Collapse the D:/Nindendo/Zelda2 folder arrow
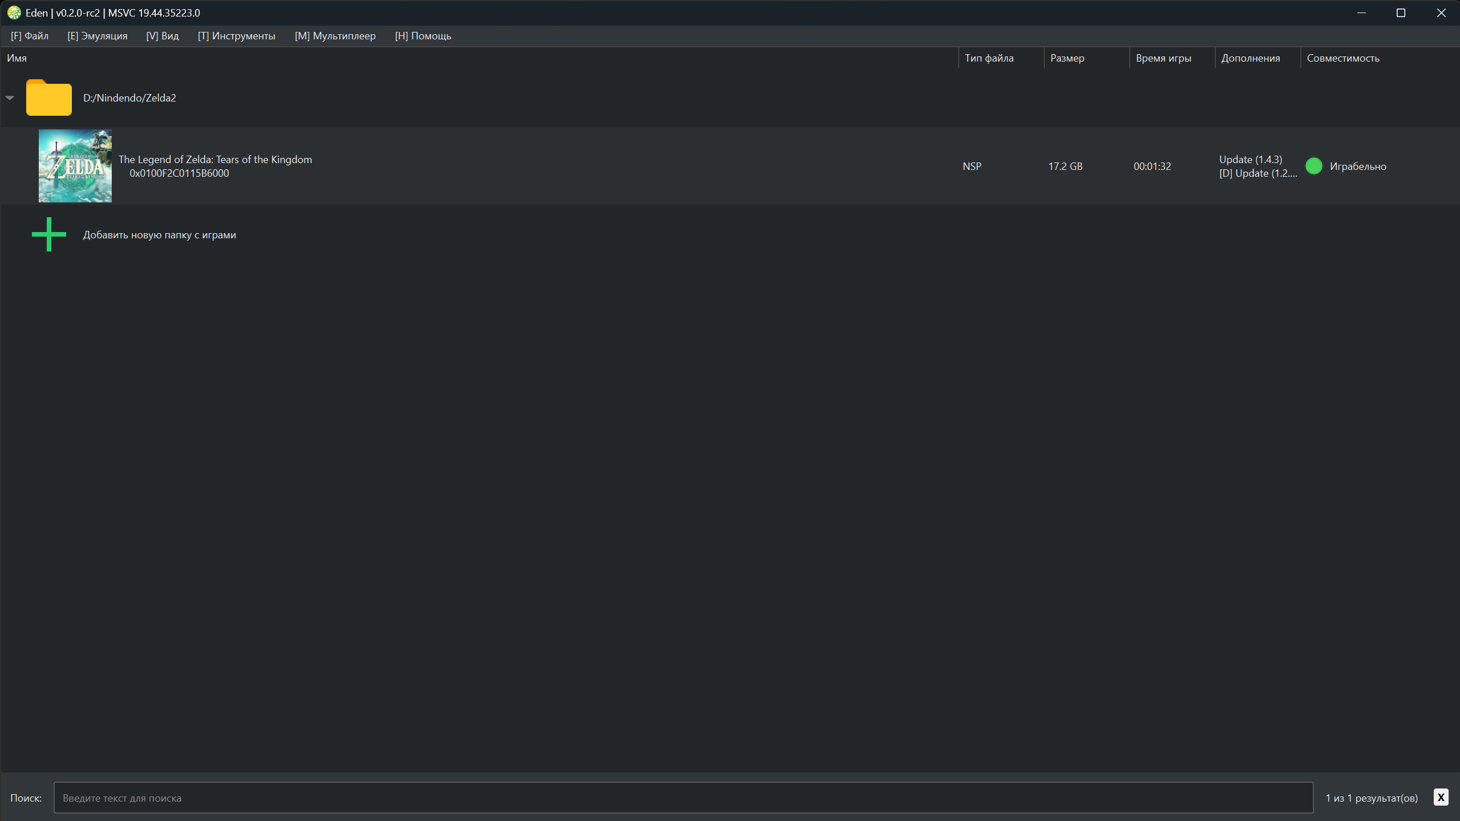This screenshot has width=1460, height=821. pyautogui.click(x=10, y=98)
